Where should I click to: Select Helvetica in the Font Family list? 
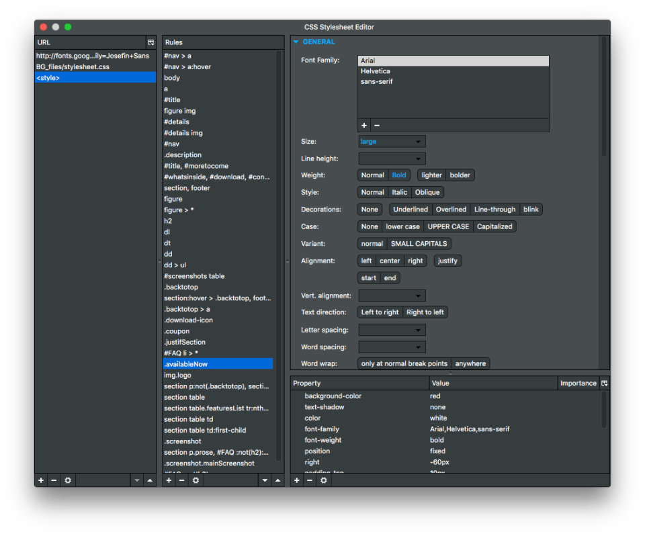[375, 71]
